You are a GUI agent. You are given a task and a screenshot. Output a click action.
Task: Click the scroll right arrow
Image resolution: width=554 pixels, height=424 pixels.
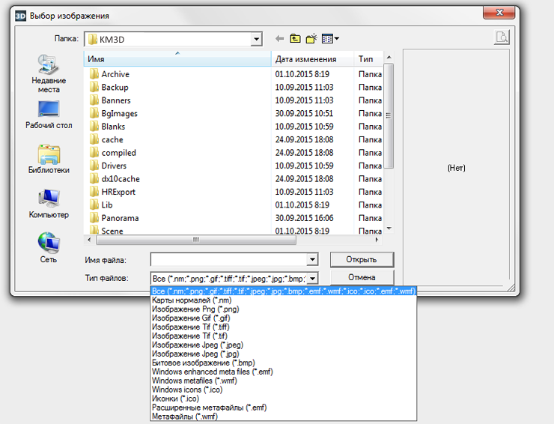click(377, 240)
